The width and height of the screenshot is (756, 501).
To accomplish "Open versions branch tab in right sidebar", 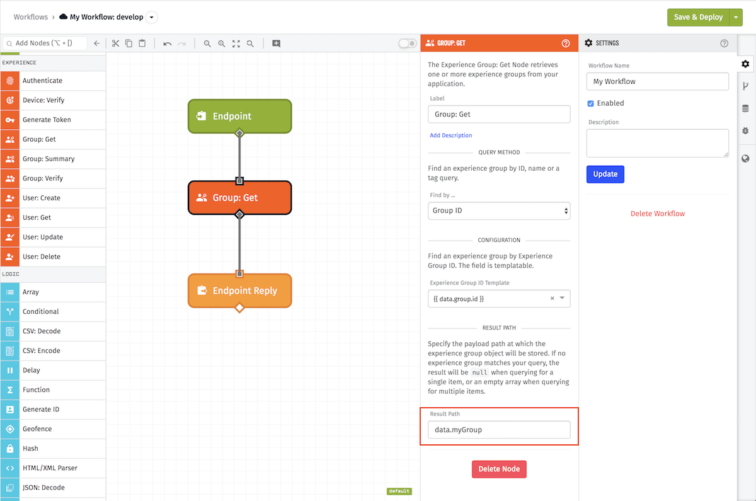I will pyautogui.click(x=746, y=86).
